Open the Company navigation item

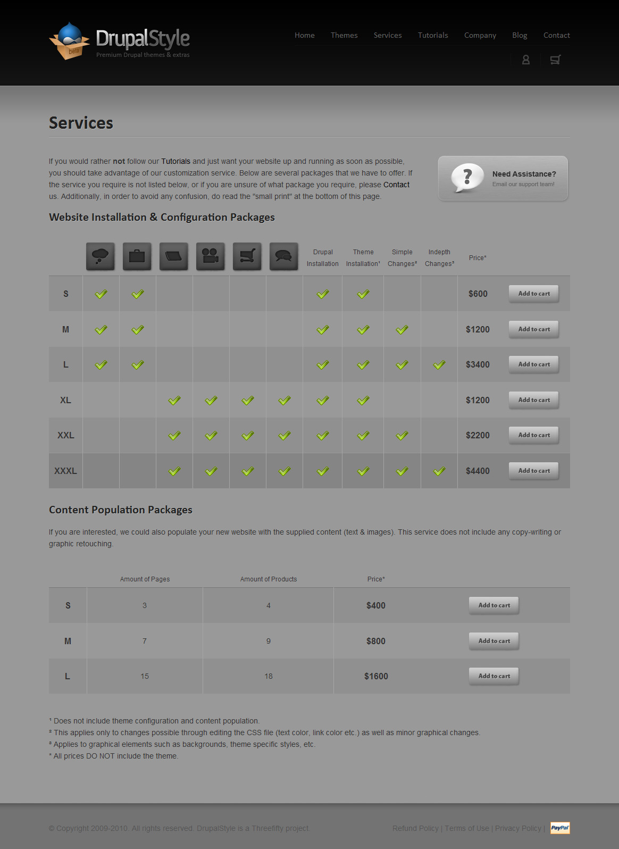[x=480, y=35]
